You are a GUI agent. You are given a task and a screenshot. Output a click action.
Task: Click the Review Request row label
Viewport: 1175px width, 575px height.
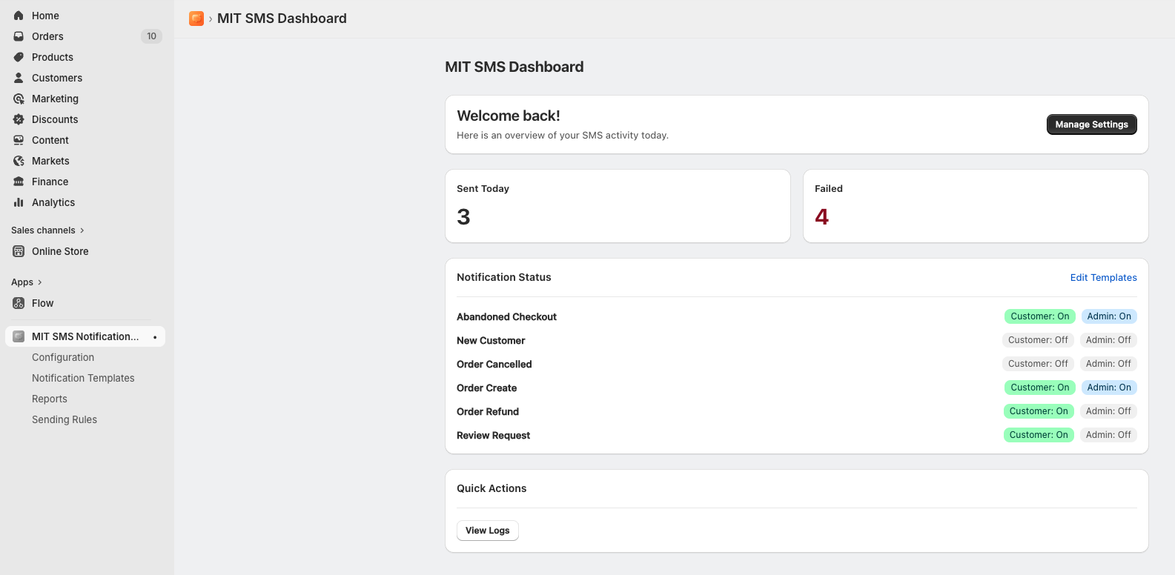click(494, 436)
